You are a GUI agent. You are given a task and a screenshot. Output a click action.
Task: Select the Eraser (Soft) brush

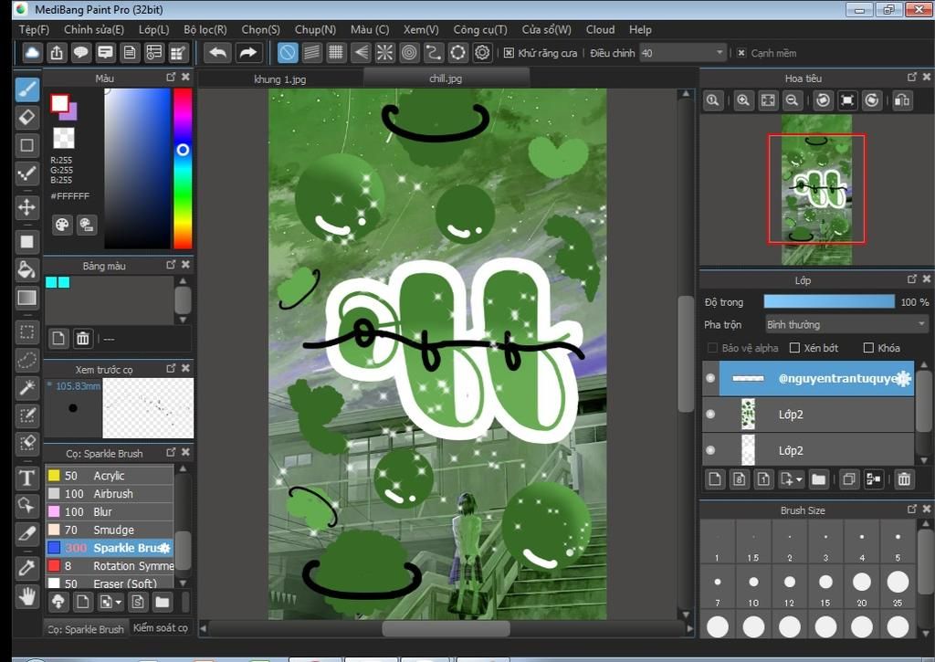click(110, 583)
